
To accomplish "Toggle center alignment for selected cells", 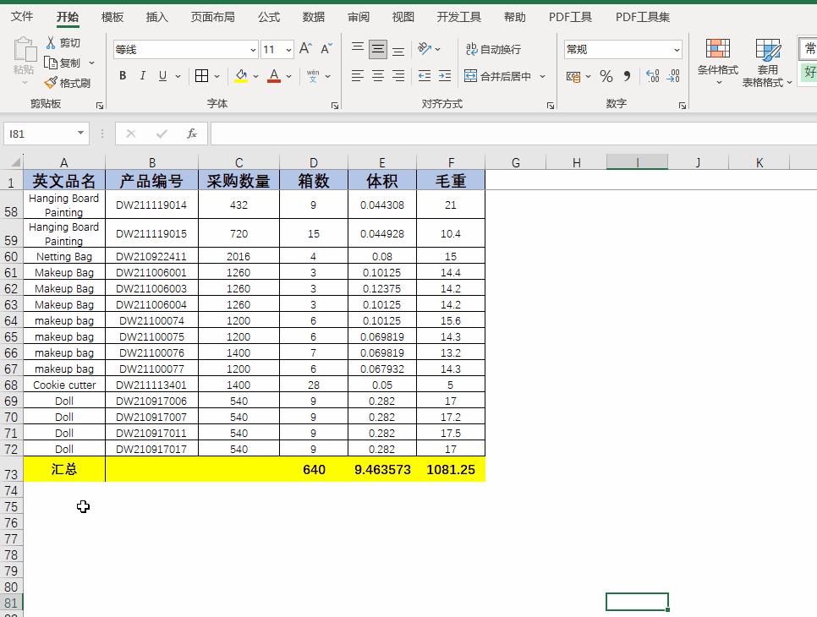I will [376, 76].
